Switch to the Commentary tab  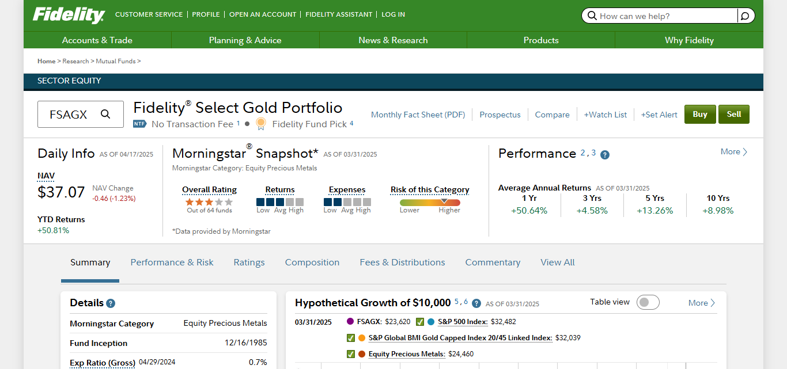point(493,263)
